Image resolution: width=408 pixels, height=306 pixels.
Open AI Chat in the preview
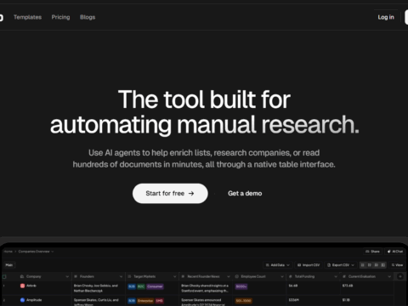pyautogui.click(x=395, y=252)
